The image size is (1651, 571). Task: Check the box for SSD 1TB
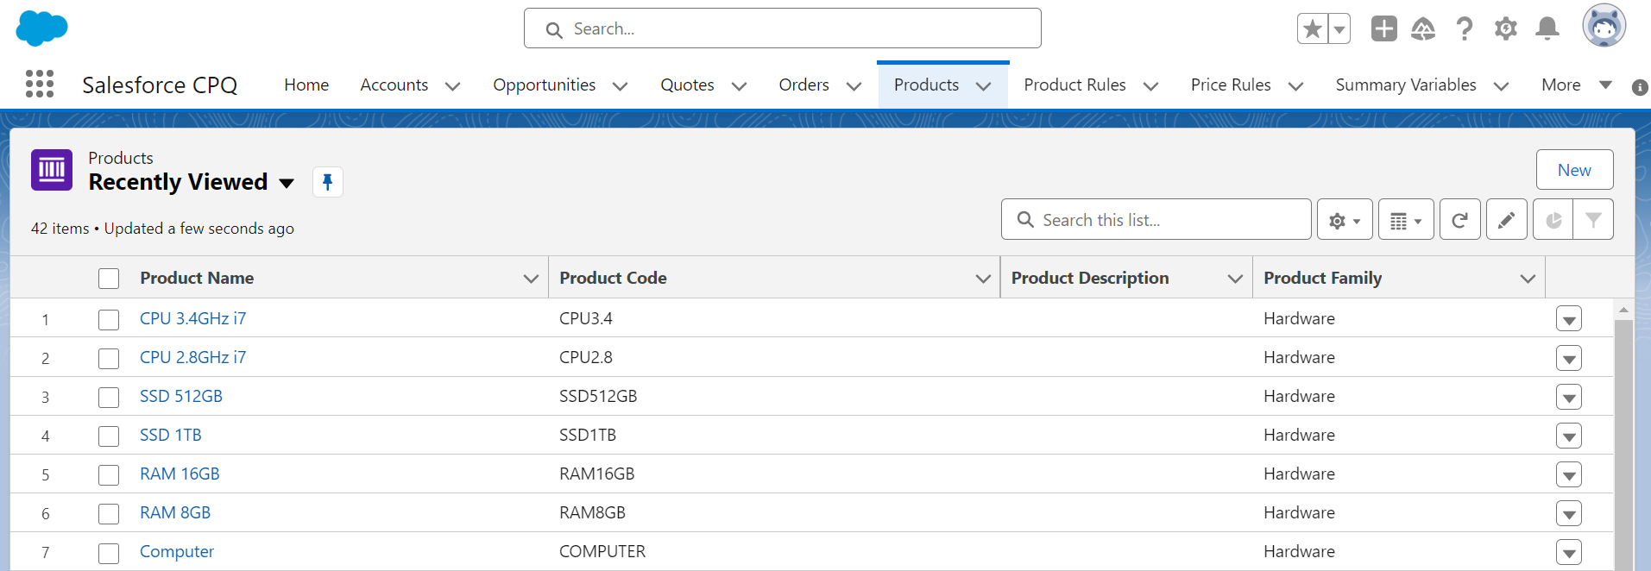(x=109, y=436)
